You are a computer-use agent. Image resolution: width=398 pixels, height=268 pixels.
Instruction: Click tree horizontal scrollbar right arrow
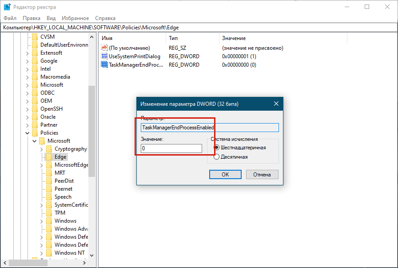pos(84,263)
